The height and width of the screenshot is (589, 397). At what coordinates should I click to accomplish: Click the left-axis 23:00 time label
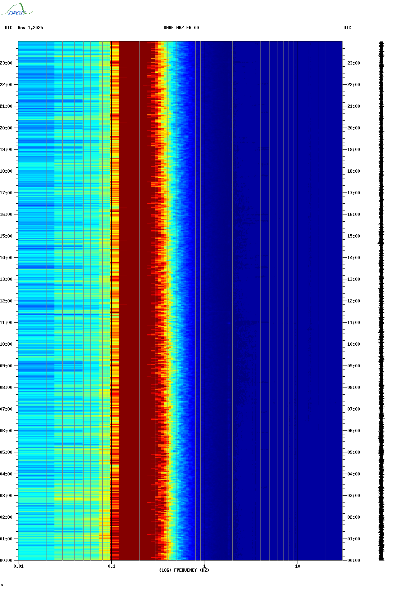click(6, 63)
